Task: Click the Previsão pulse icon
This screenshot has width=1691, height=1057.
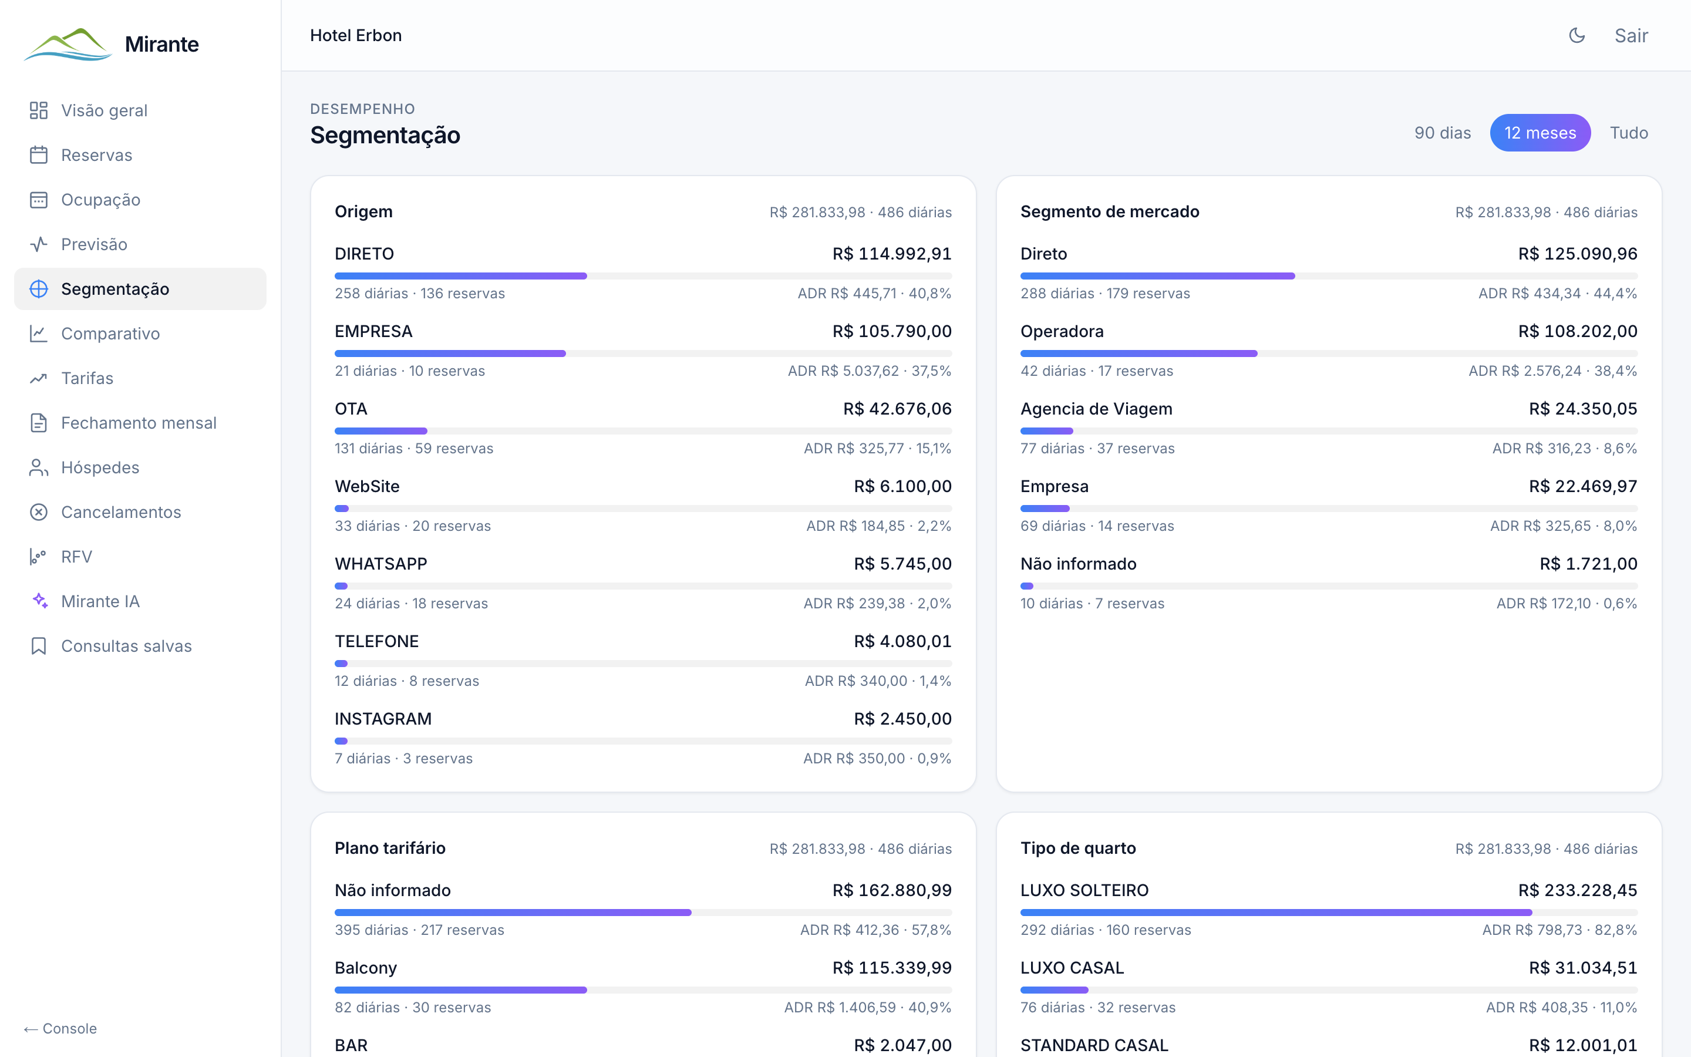Action: (x=38, y=245)
